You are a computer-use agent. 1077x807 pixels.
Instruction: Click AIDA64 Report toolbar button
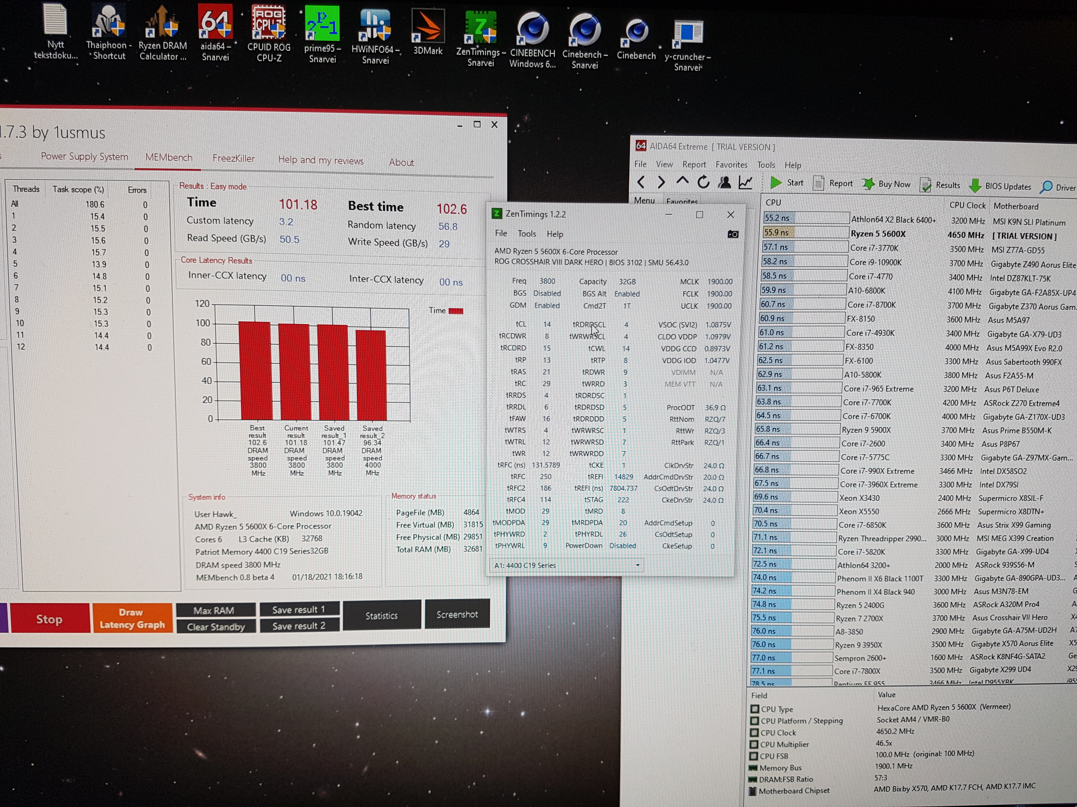point(832,183)
